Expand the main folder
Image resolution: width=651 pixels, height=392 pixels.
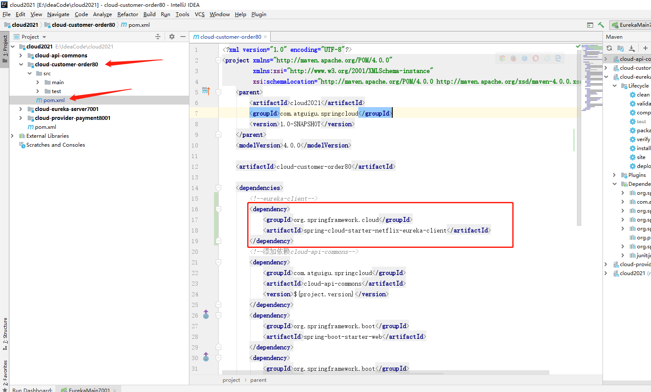[x=38, y=82]
